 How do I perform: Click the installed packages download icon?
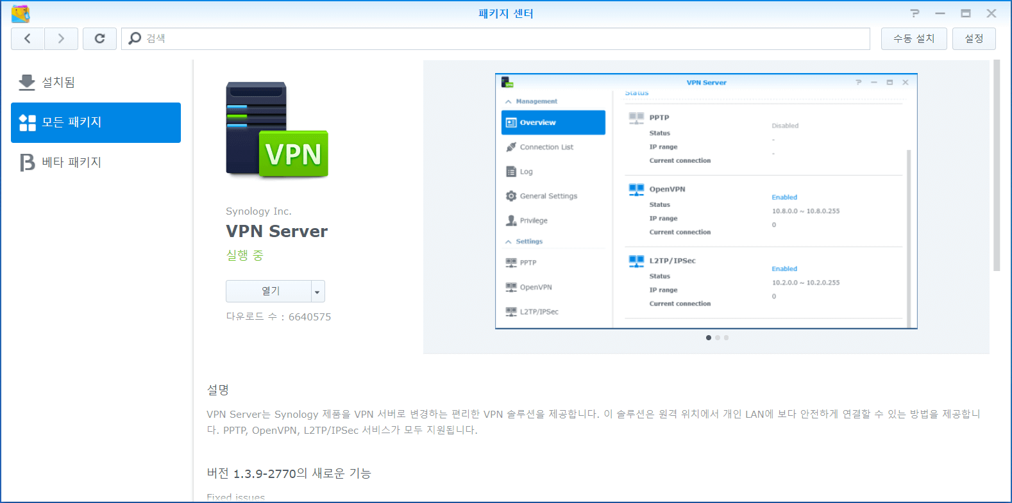27,82
